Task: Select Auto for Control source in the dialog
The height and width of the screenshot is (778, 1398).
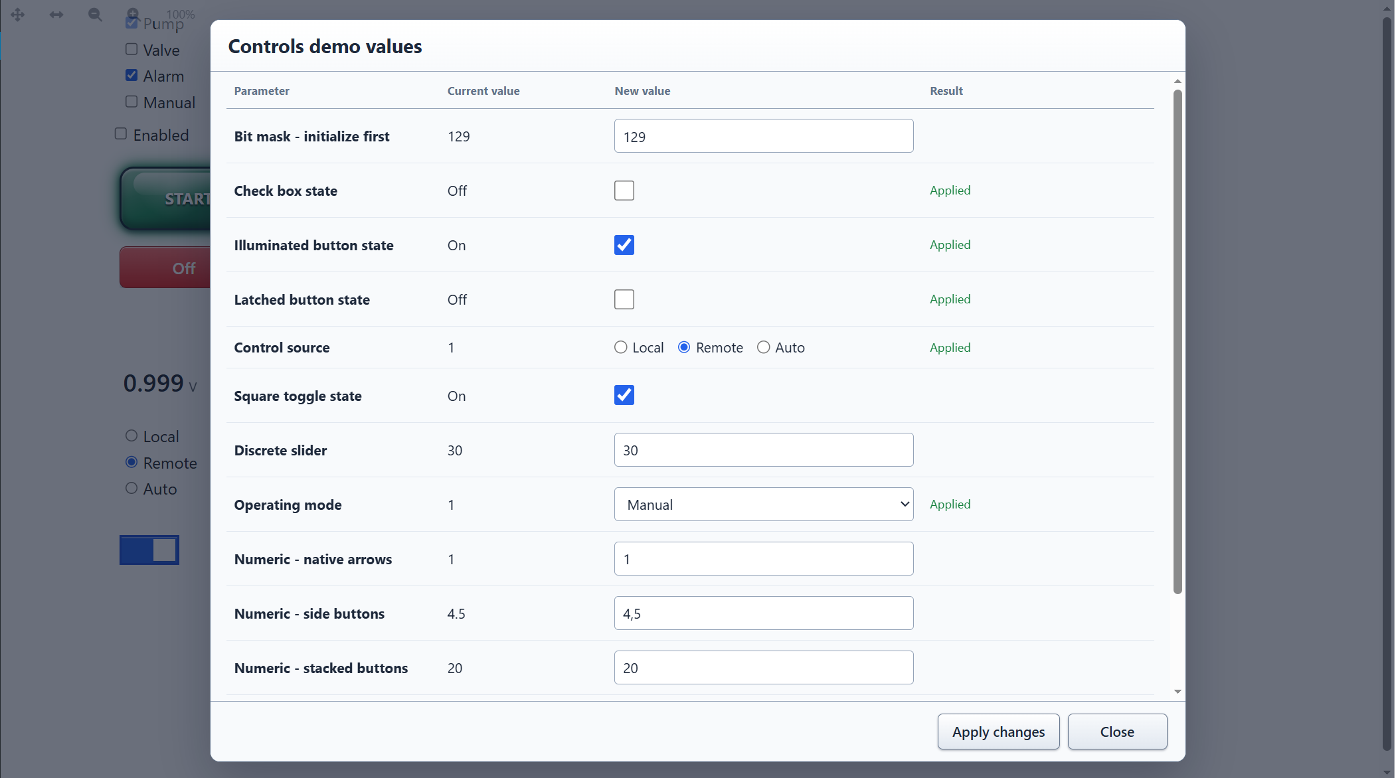Action: coord(764,347)
